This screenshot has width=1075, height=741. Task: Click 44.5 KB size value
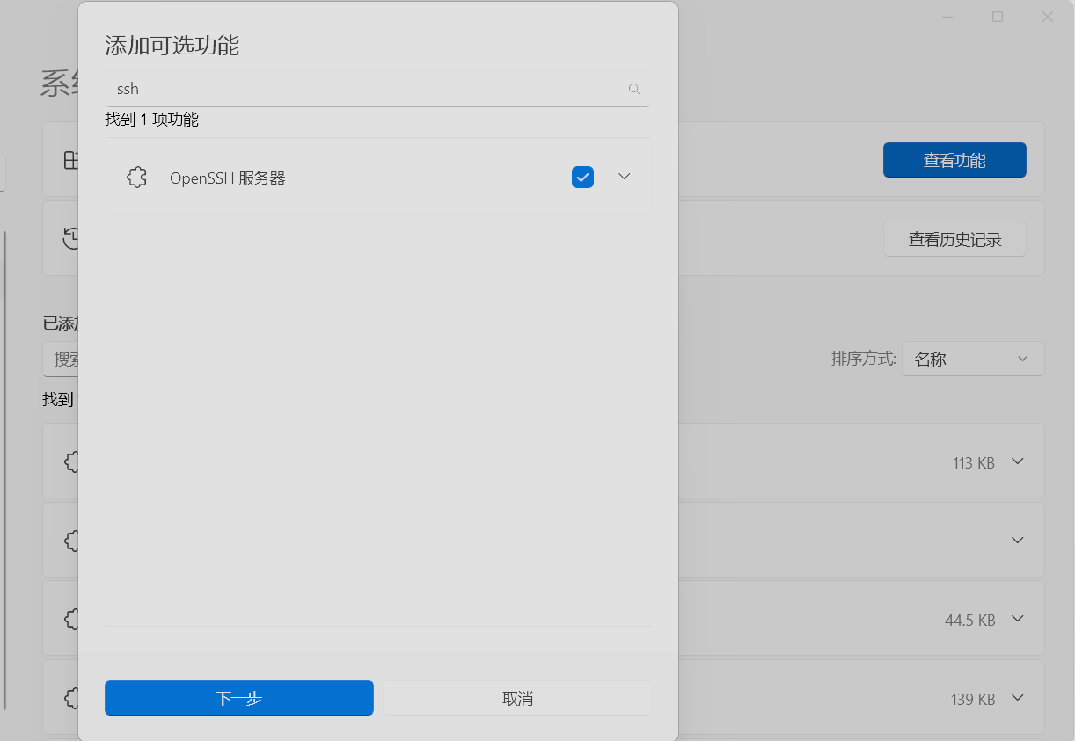coord(970,621)
